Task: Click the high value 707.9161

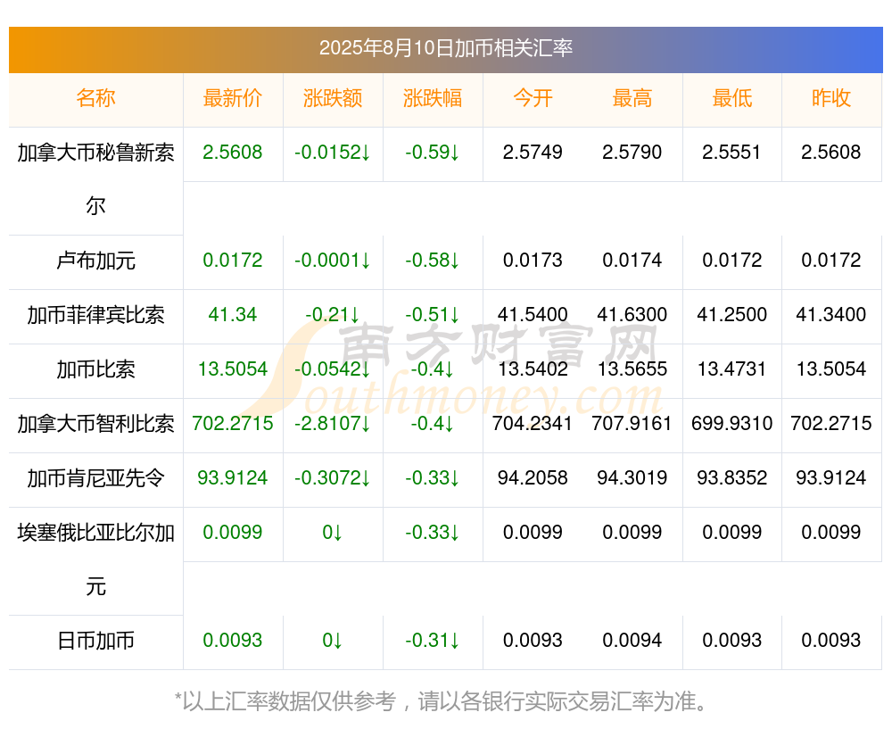Action: tap(632, 424)
